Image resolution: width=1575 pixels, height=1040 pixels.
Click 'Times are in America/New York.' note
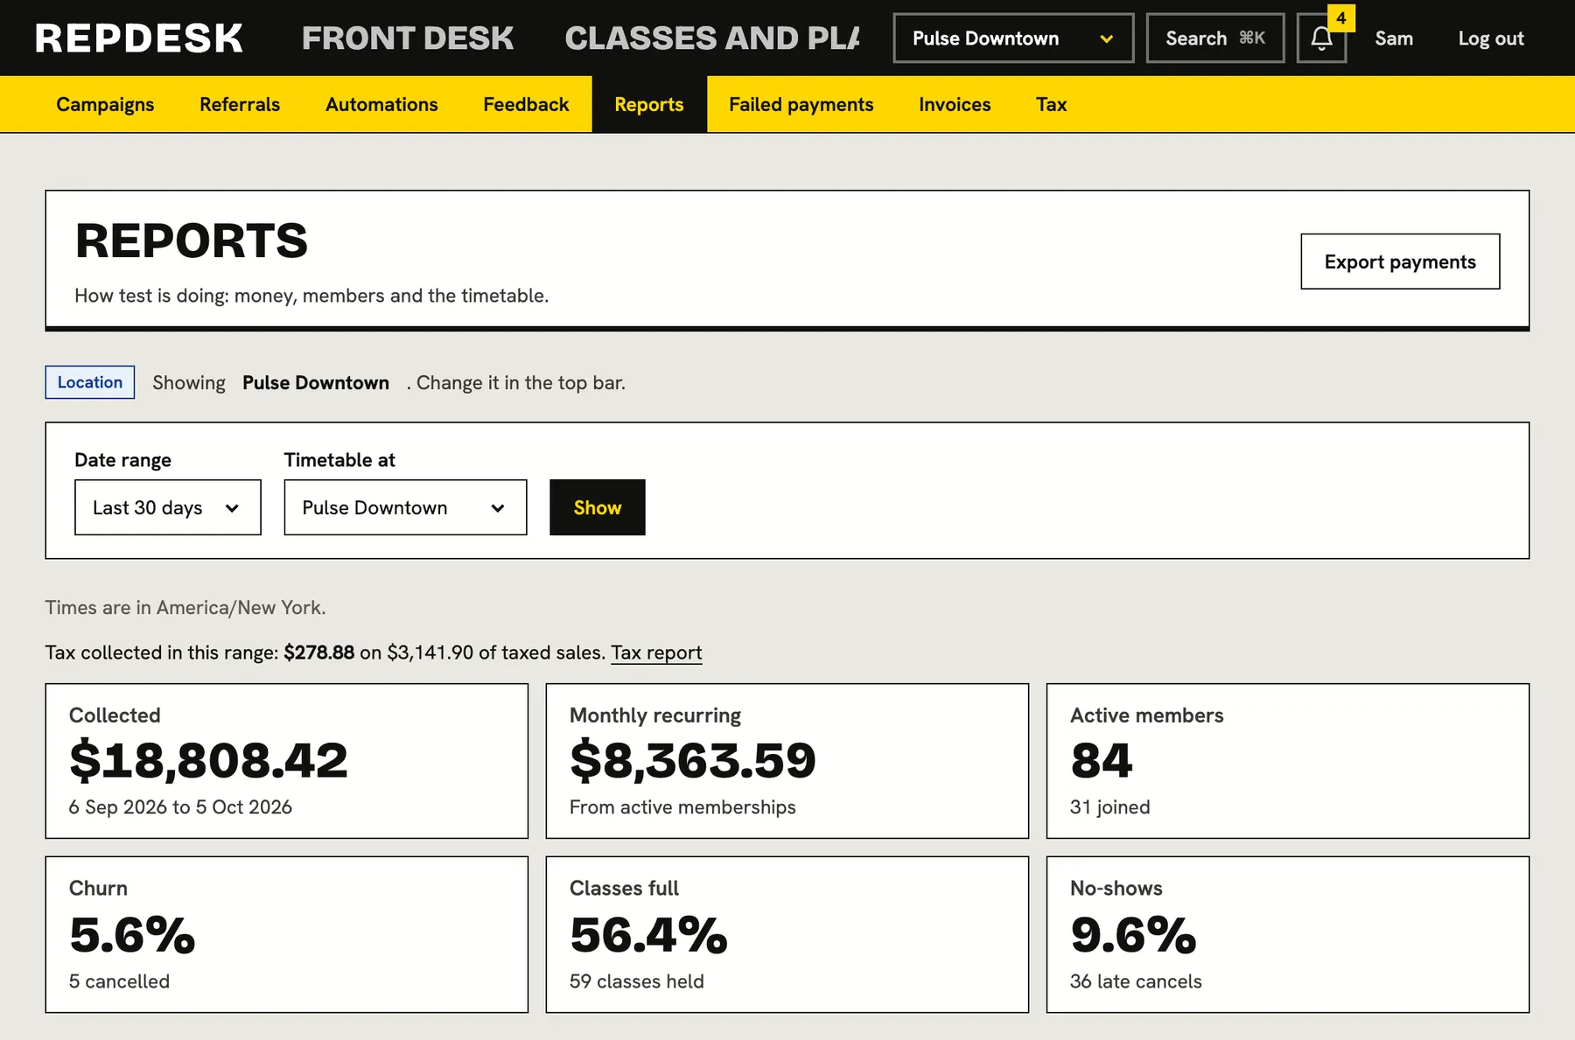pos(185,608)
